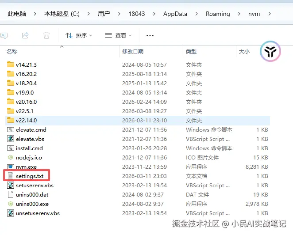Screen dimensions: 293x235
Task: Expand chevron after 此电脑 breadcrumb
Action: pyautogui.click(x=35, y=14)
